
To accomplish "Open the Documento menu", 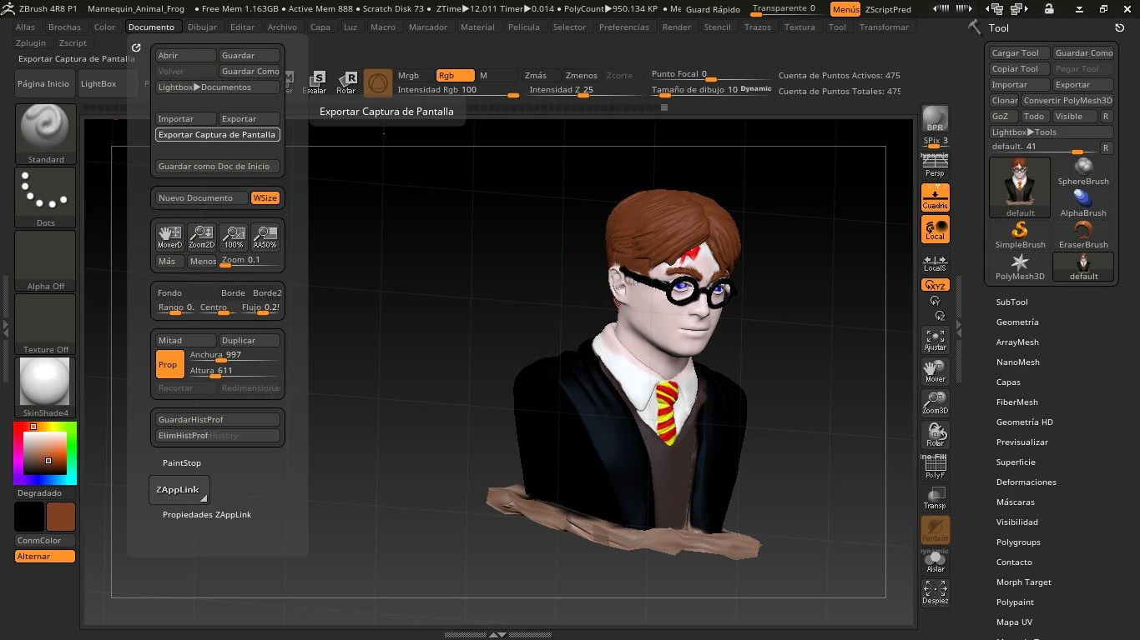I will pyautogui.click(x=151, y=27).
